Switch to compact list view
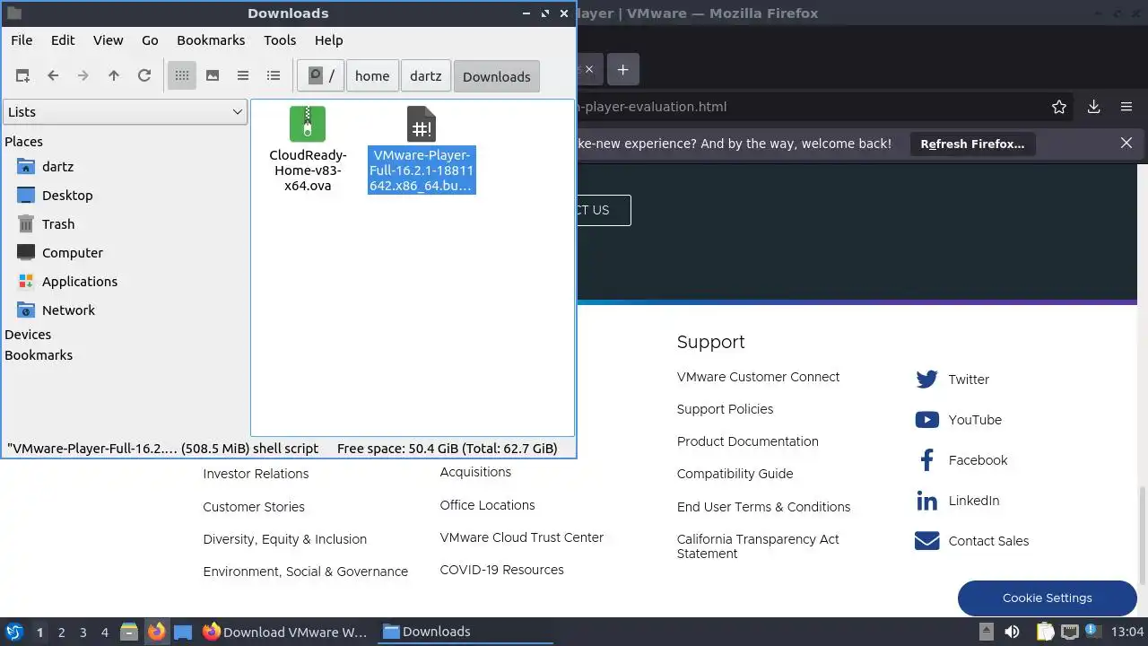1148x646 pixels. [243, 76]
